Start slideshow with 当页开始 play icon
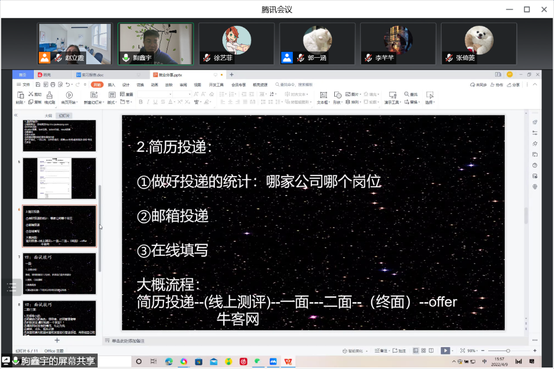The width and height of the screenshot is (554, 369). click(69, 95)
